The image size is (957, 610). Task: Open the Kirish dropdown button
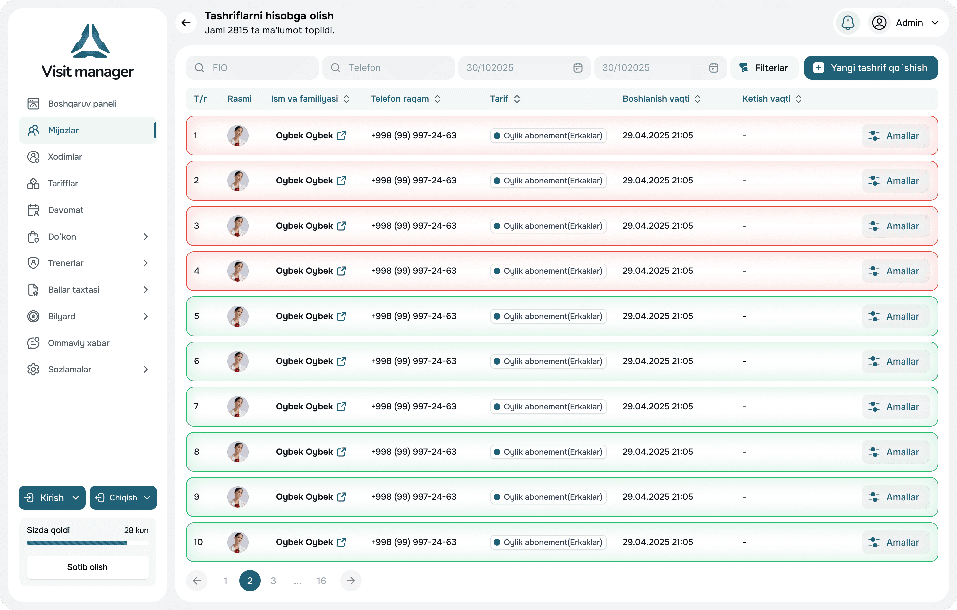tap(52, 498)
